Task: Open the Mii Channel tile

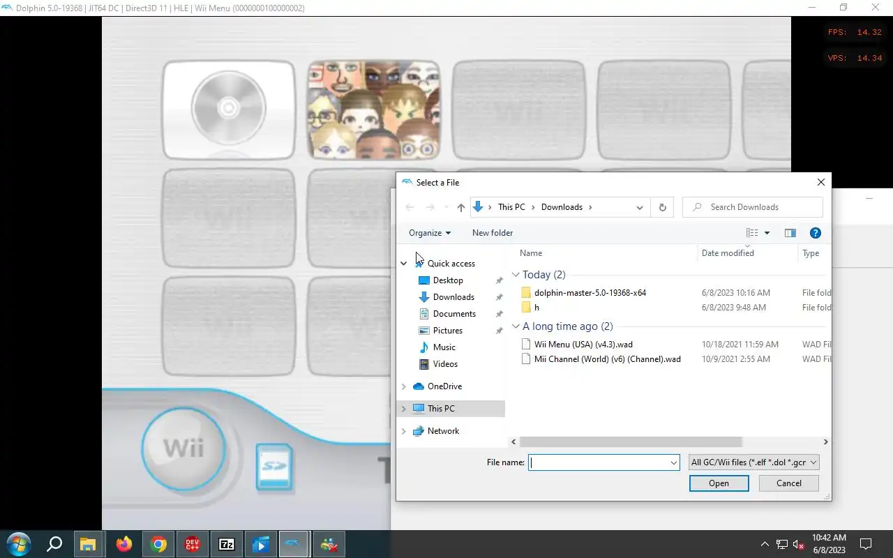Action: click(x=374, y=110)
